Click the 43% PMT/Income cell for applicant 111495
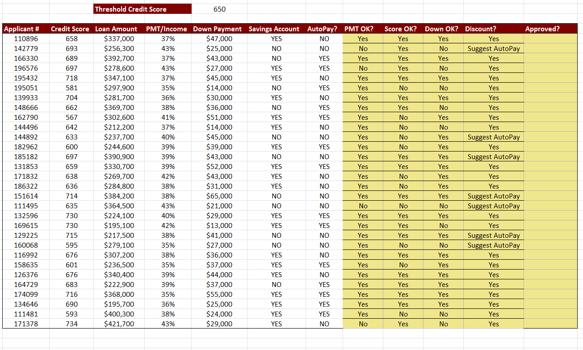 pos(166,206)
